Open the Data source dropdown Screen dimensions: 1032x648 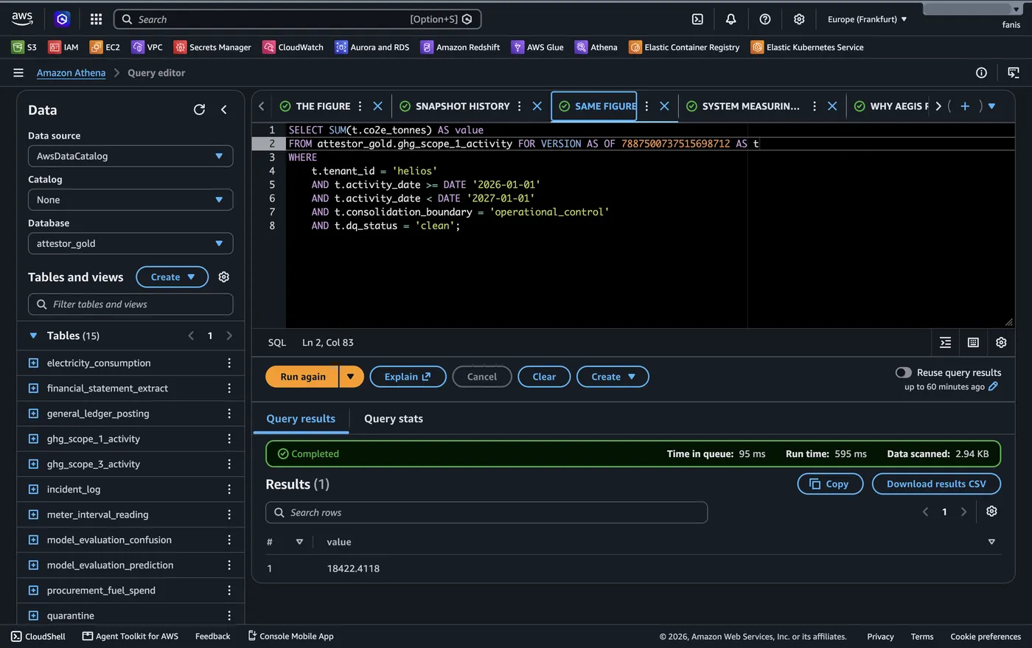point(130,156)
